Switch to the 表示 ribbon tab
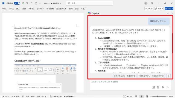 click(77, 8)
